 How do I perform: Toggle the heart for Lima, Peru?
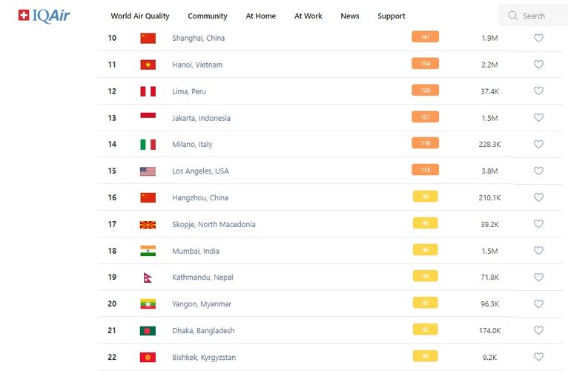point(538,91)
